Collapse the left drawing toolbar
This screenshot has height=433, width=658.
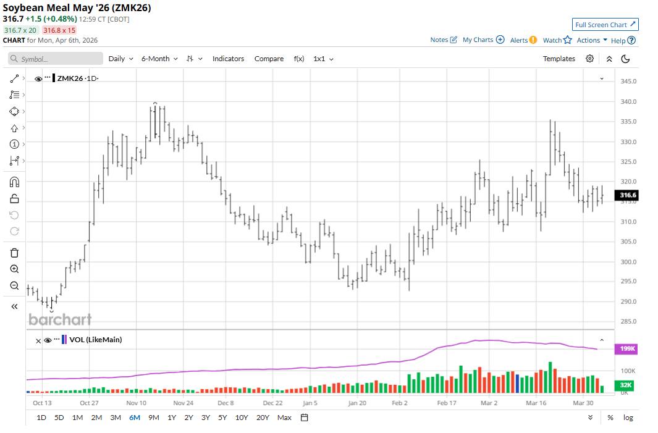14,307
